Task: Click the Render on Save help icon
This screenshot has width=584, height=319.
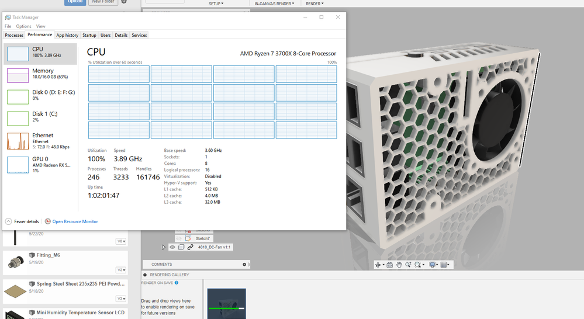Action: [177, 283]
